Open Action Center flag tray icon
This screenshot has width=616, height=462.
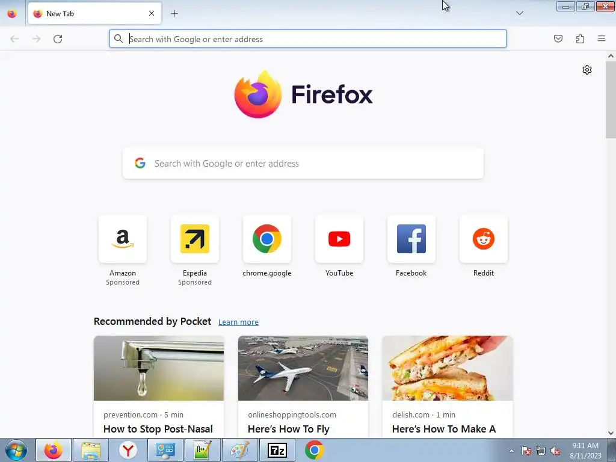click(x=526, y=451)
